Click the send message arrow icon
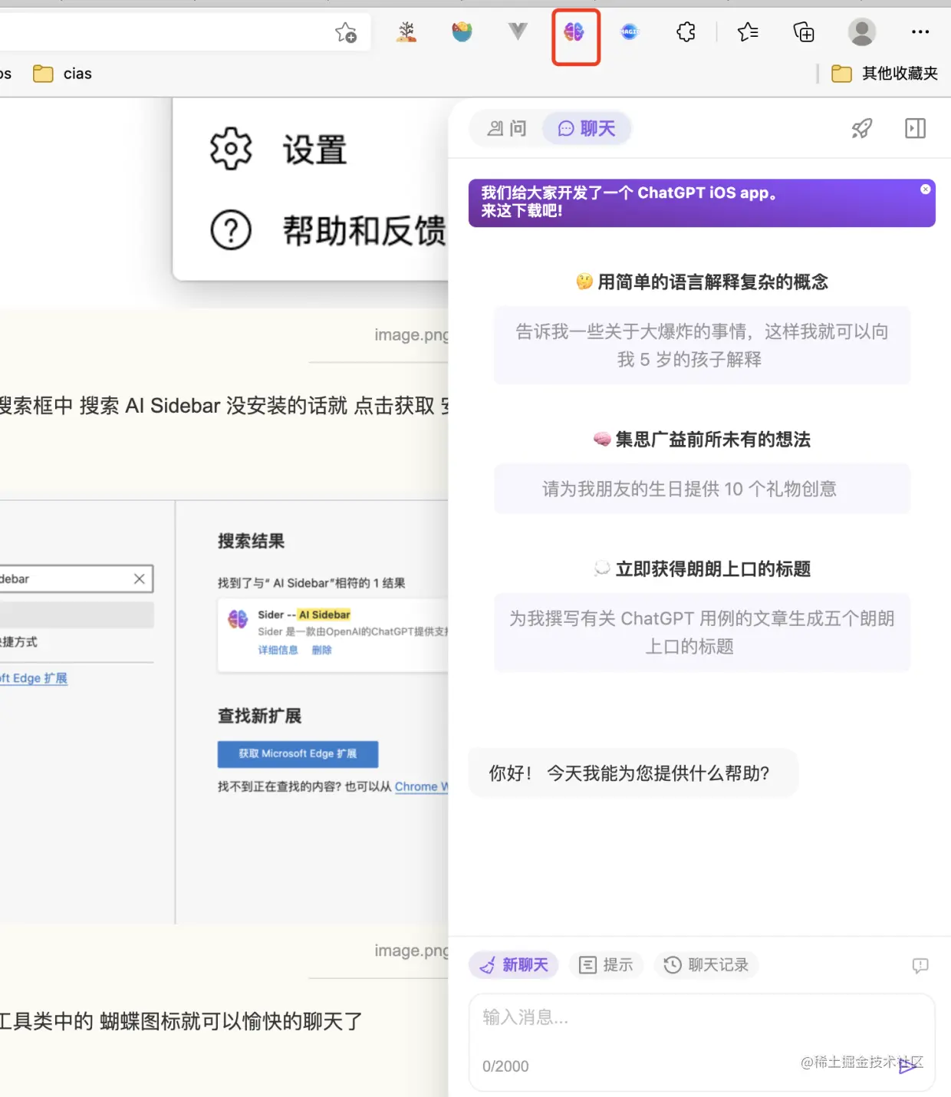Image resolution: width=951 pixels, height=1097 pixels. point(909,1066)
